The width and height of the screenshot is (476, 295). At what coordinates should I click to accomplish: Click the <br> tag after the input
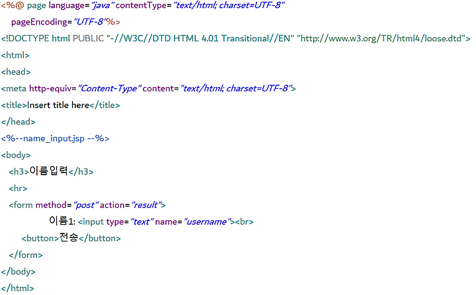tap(244, 222)
